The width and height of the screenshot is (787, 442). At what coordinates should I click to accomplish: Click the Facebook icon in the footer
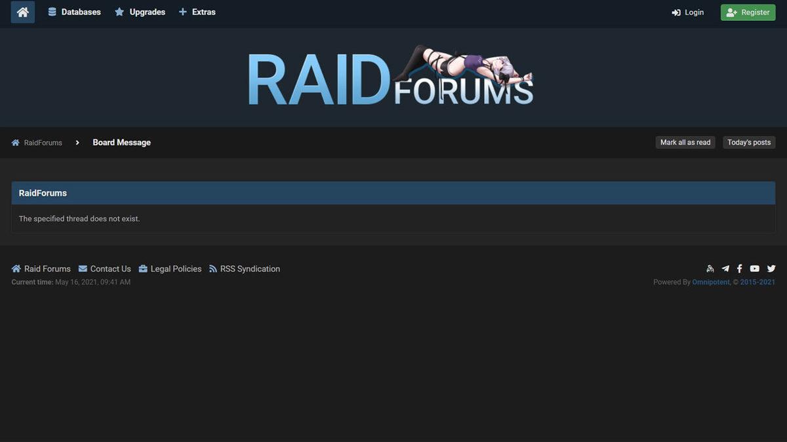tap(738, 268)
